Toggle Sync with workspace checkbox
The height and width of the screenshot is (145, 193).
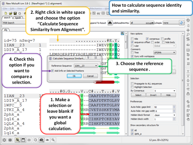click(x=132, y=56)
